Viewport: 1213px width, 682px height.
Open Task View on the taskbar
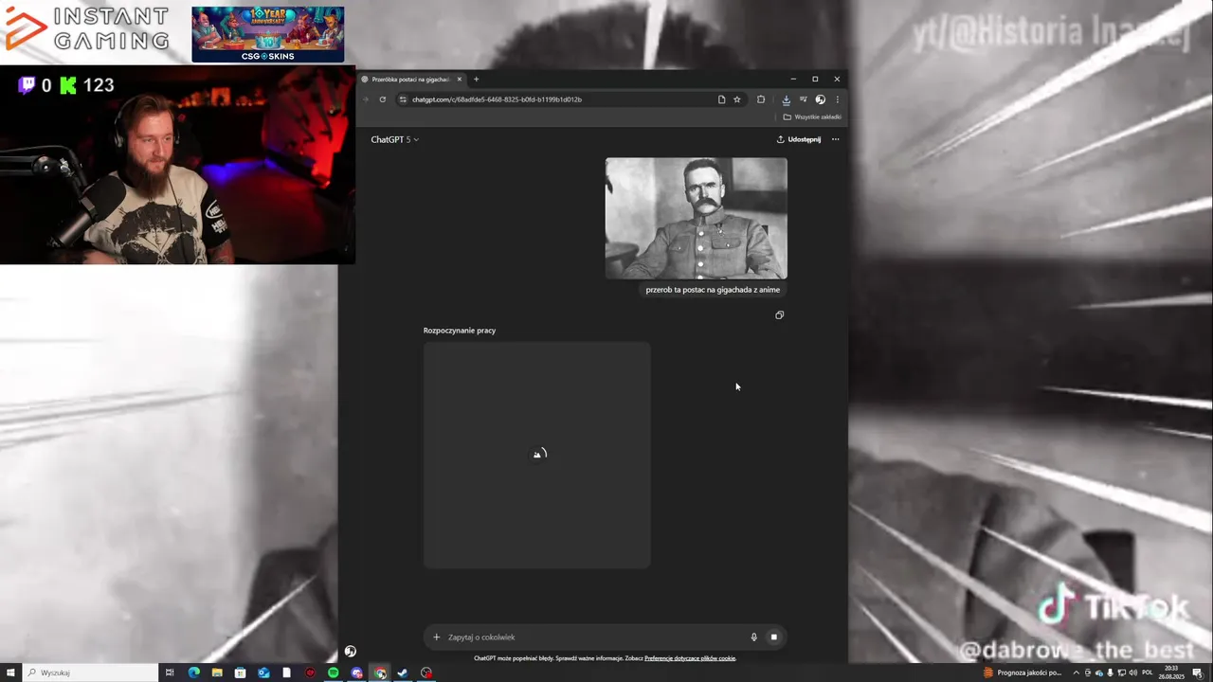[x=170, y=673]
